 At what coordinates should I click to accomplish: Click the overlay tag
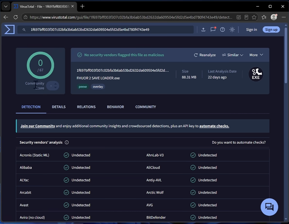[98, 87]
